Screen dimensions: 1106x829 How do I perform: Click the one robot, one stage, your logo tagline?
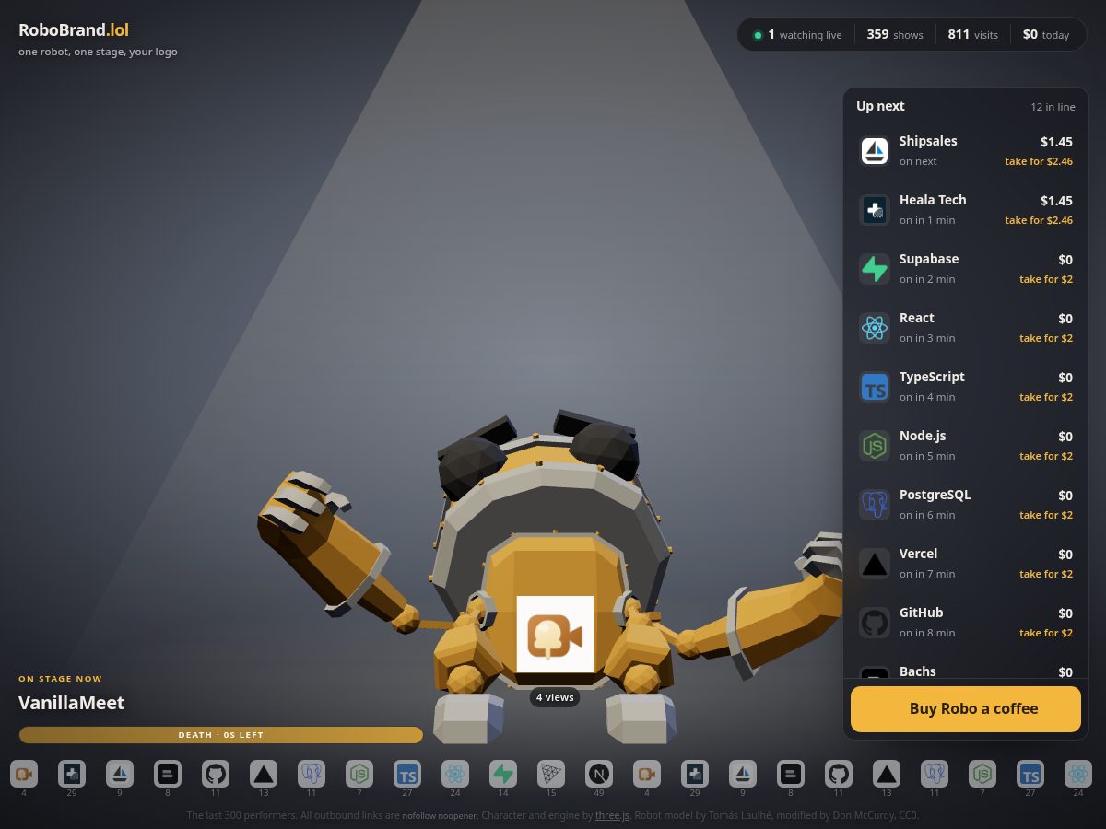coord(98,52)
